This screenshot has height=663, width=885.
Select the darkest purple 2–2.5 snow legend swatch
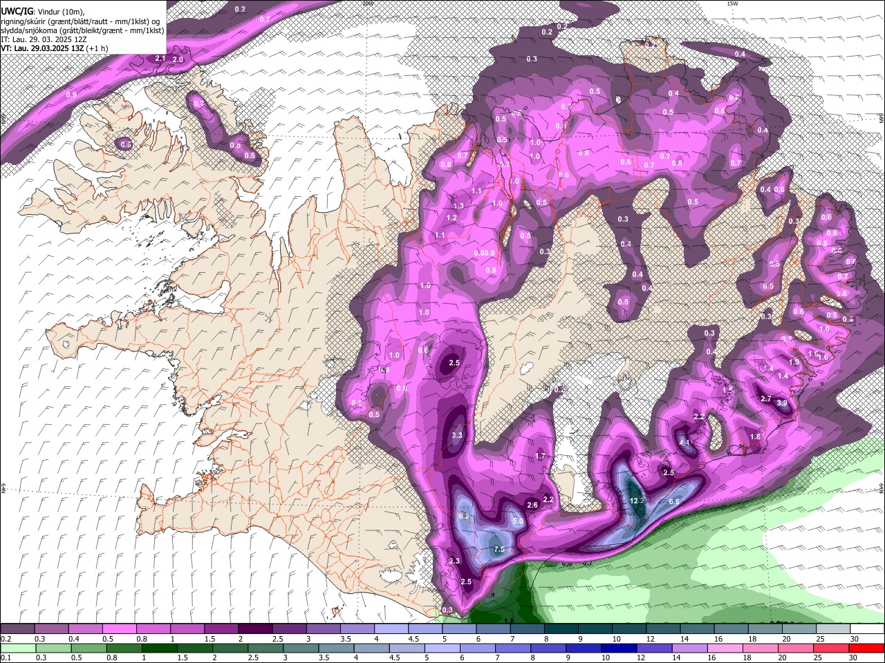click(255, 629)
